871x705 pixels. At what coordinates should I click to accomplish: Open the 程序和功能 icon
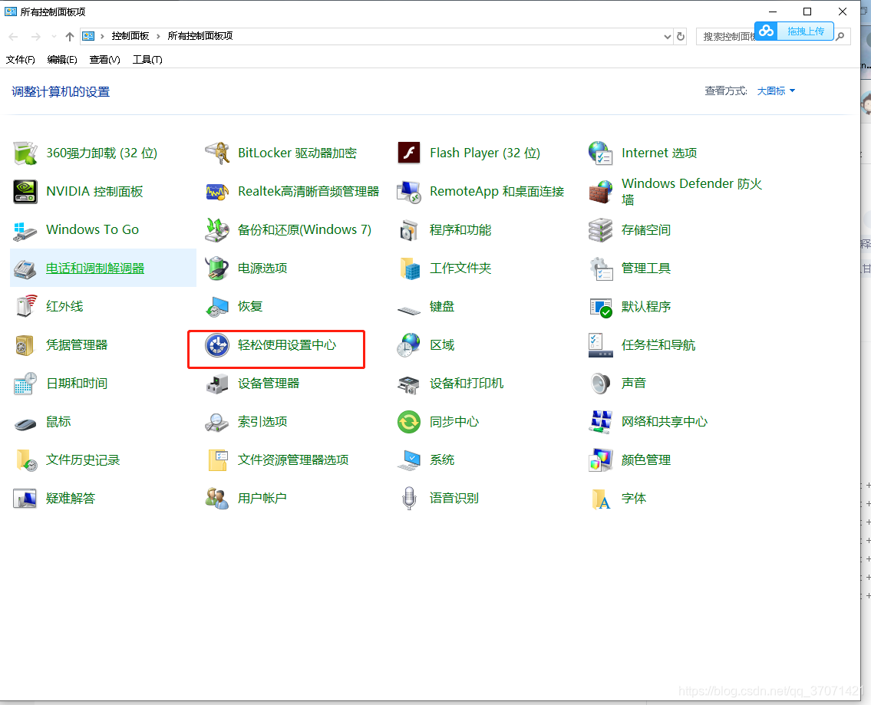coord(409,230)
